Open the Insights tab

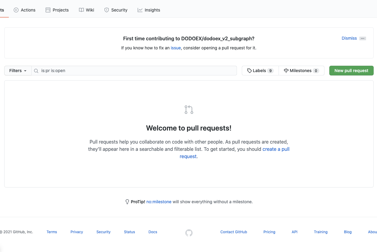pyautogui.click(x=149, y=10)
